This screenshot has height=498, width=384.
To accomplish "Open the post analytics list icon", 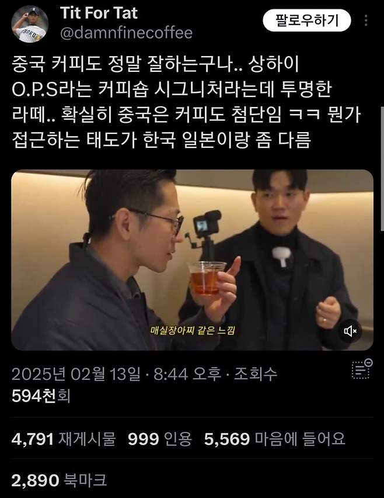I will [x=362, y=369].
